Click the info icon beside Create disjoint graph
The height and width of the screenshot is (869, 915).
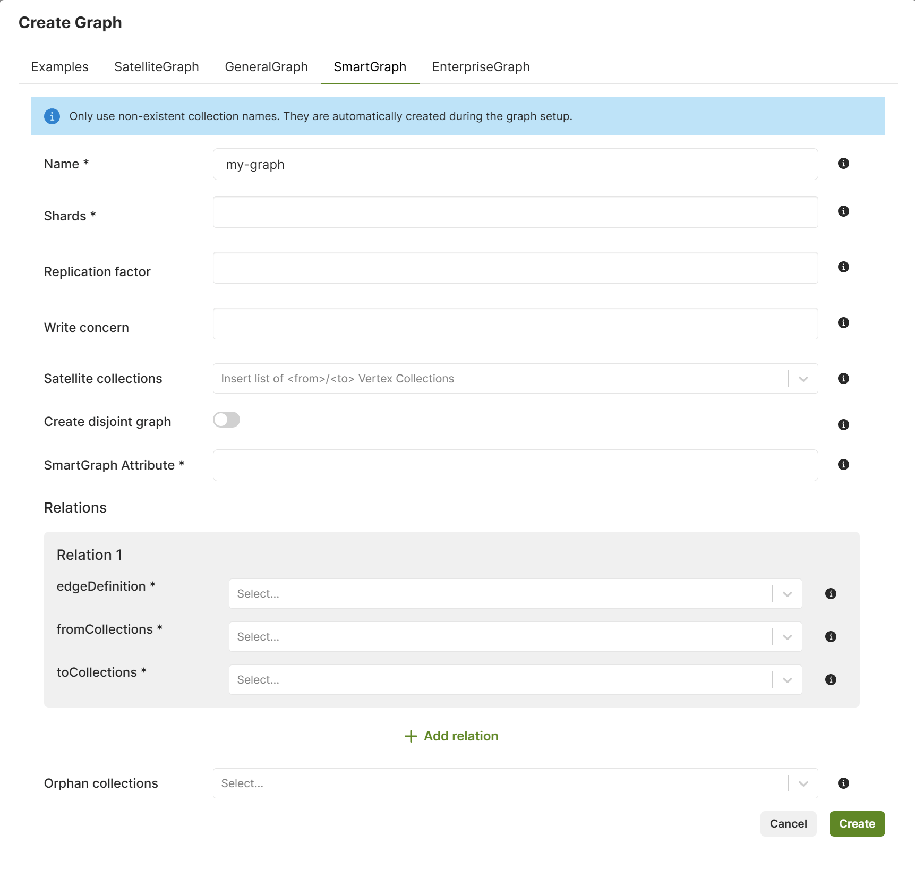[x=843, y=425]
